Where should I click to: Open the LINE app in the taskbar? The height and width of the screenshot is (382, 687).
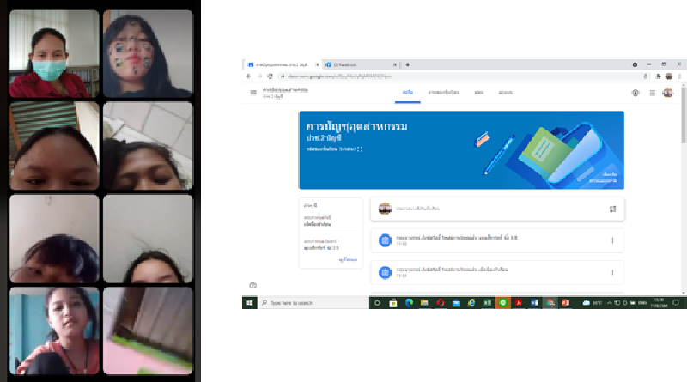pos(503,303)
